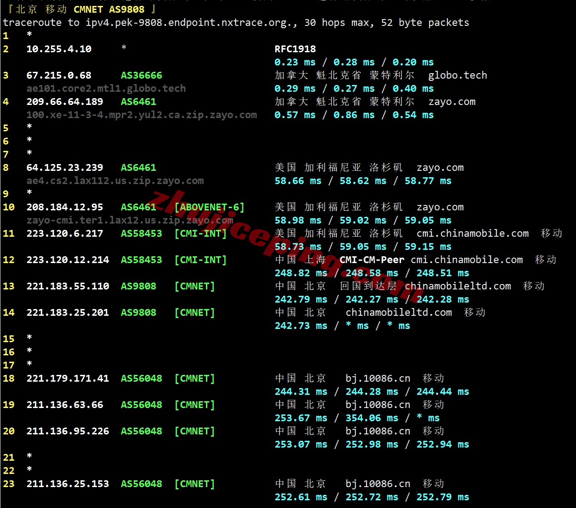The width and height of the screenshot is (576, 508).
Task: Click hostname 100.xe-11-3-4.mpr2.yul2.ca.zip.zayo.com
Action: pos(142,115)
